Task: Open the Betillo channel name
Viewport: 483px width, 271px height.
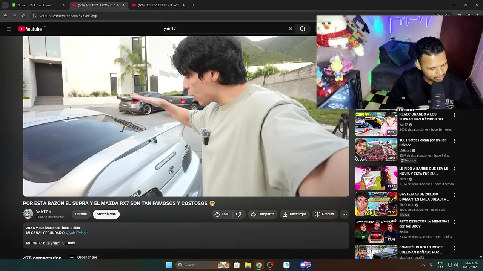Action: [x=403, y=232]
